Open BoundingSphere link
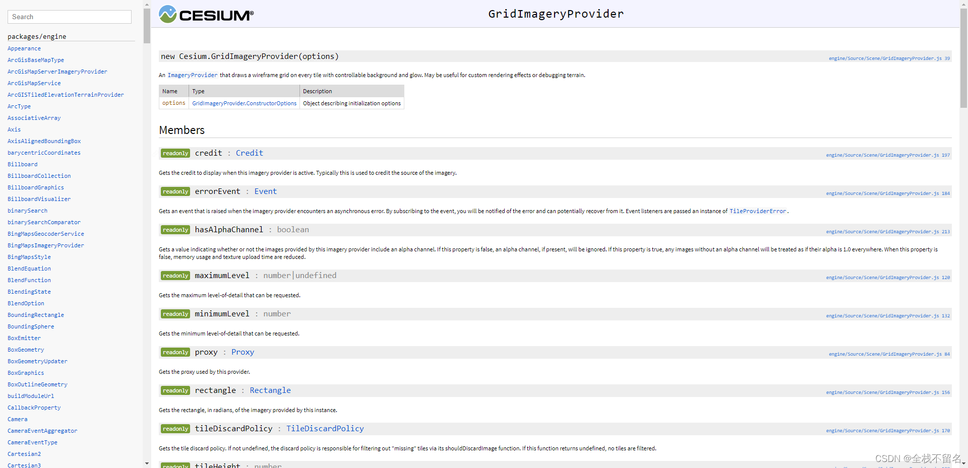This screenshot has width=968, height=468. tap(31, 326)
